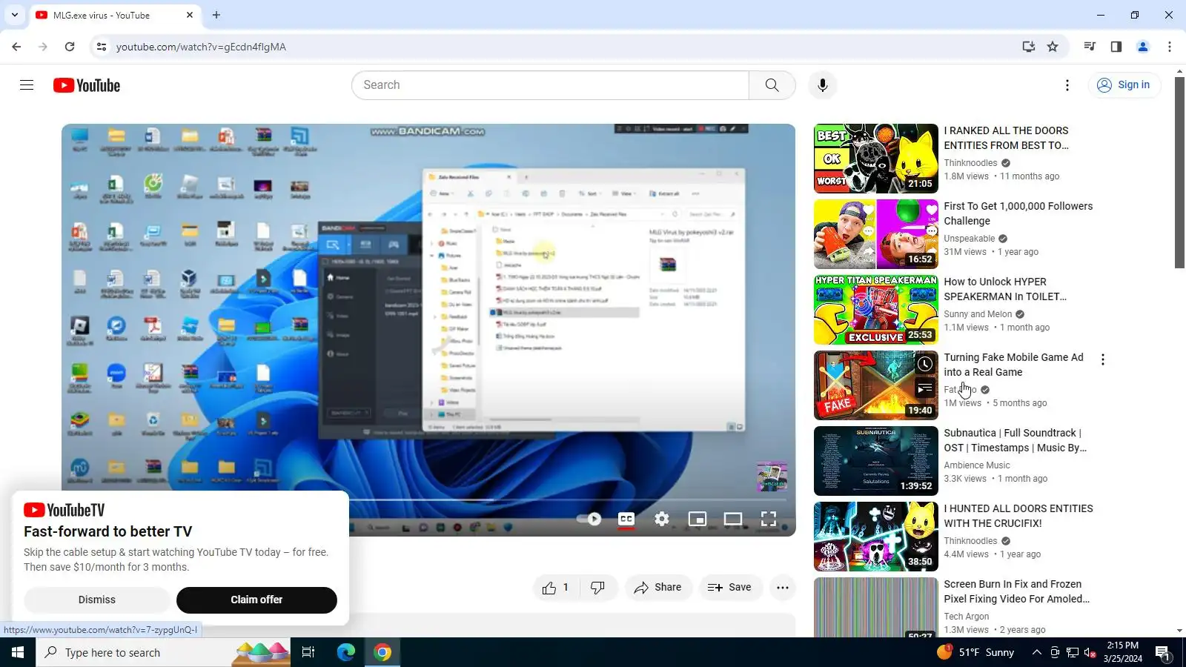Reload the current page
The image size is (1186, 667).
tap(70, 47)
